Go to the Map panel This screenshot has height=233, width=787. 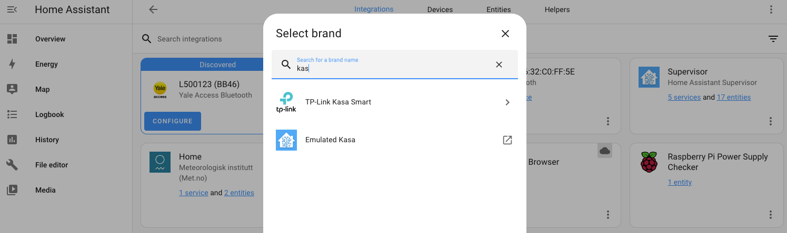(x=42, y=89)
